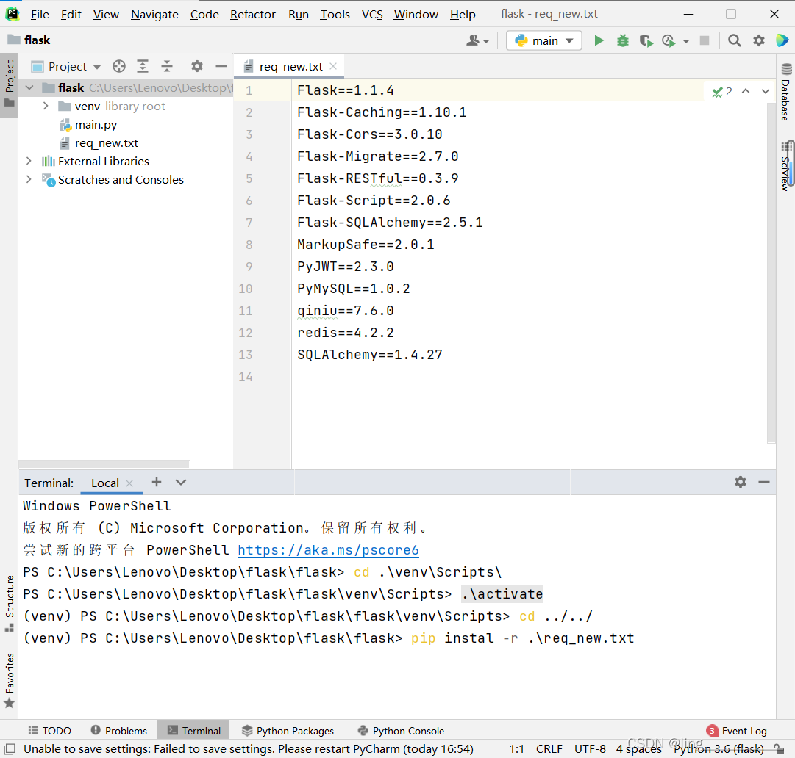The height and width of the screenshot is (758, 795).
Task: Hide the Project panel with minimize icon
Action: [x=221, y=66]
